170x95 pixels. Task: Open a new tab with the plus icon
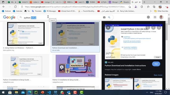(144, 2)
